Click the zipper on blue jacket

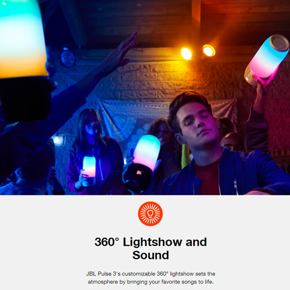(236, 186)
